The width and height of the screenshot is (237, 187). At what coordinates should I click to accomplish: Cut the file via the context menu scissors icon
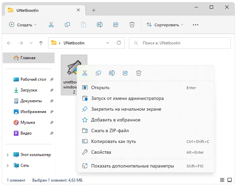tap(85, 73)
